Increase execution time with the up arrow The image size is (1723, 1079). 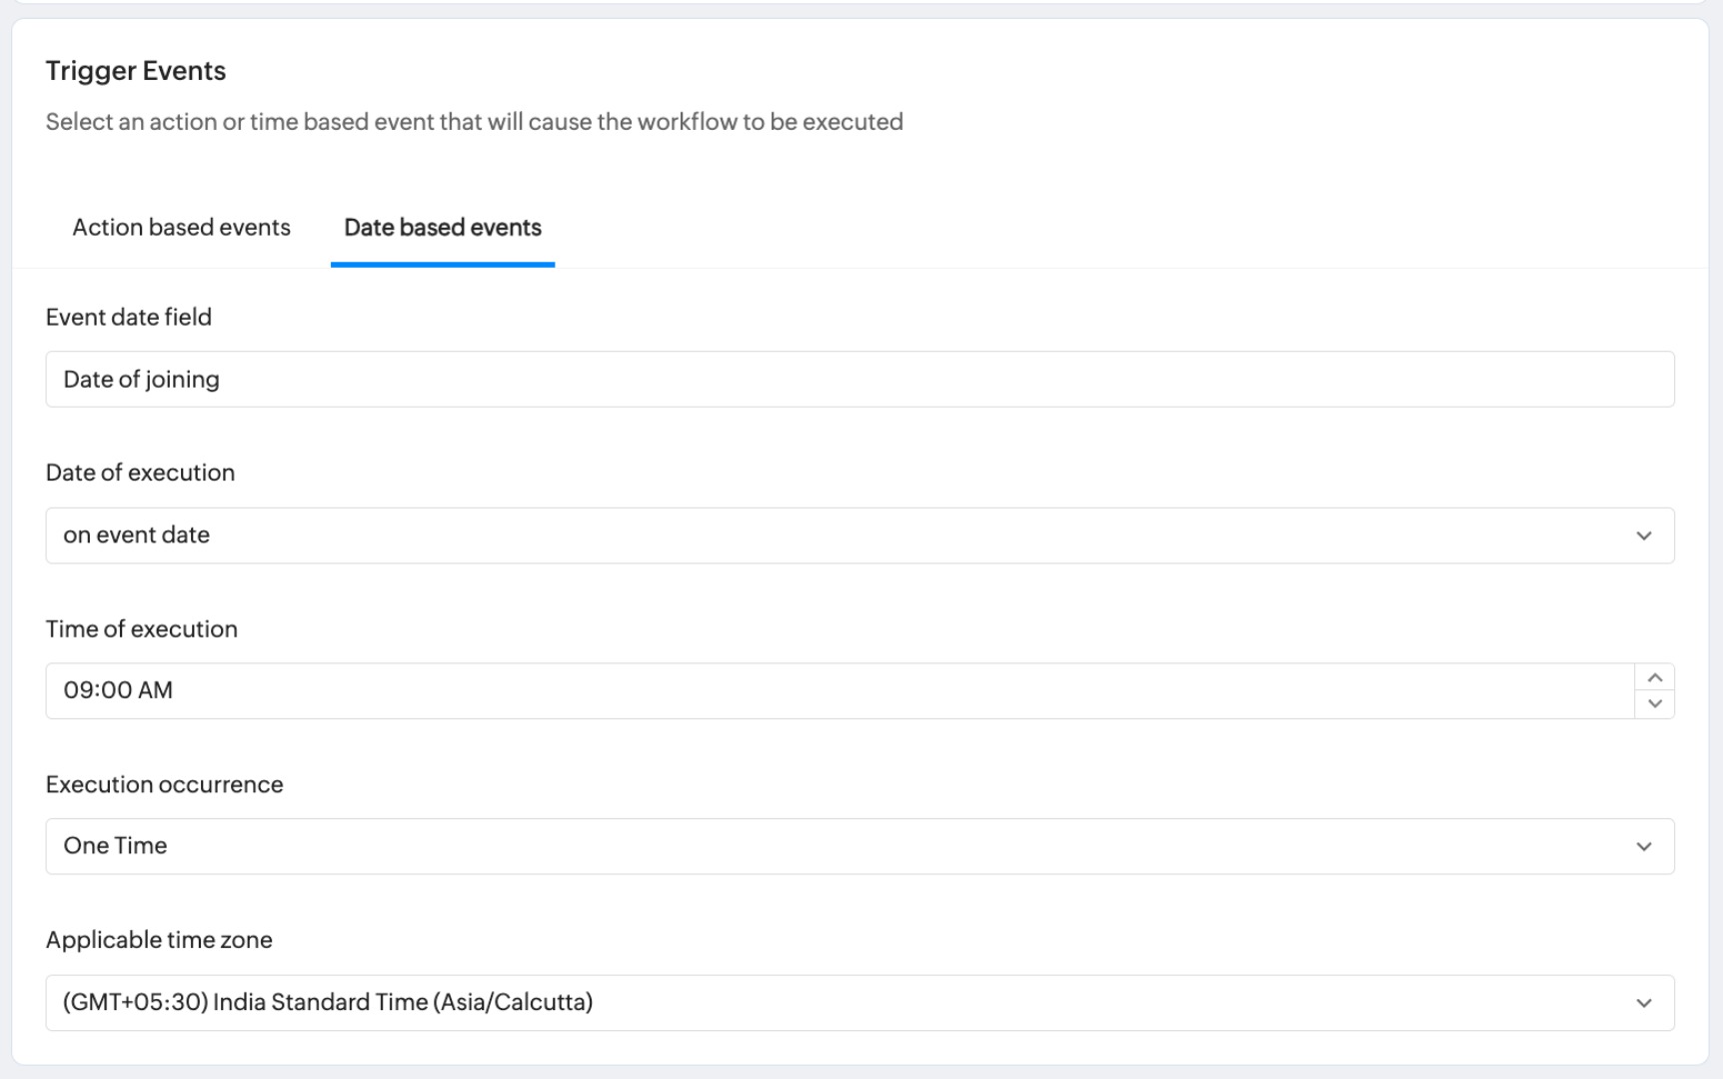coord(1654,678)
